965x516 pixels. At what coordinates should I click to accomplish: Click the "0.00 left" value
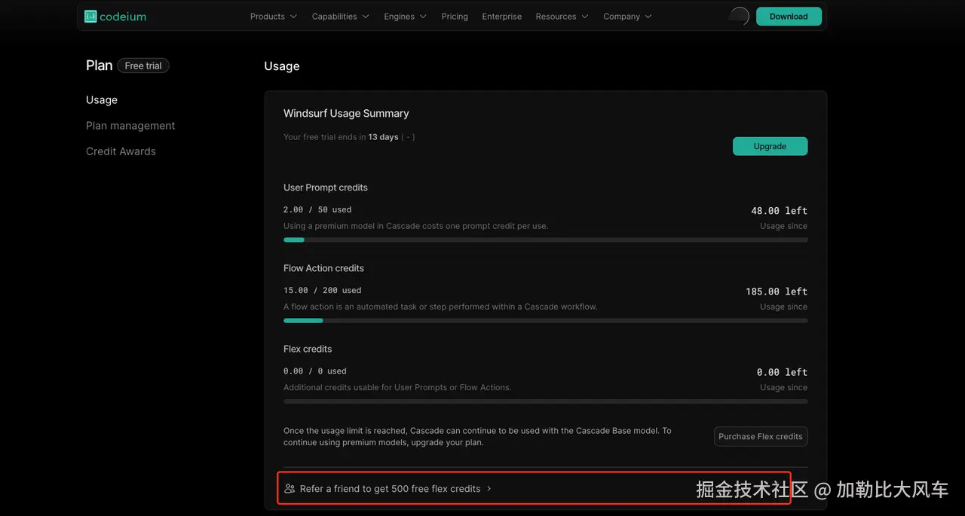(x=782, y=372)
